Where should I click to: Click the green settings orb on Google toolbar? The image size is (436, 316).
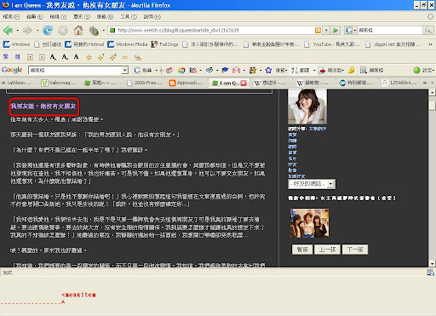coord(416,70)
